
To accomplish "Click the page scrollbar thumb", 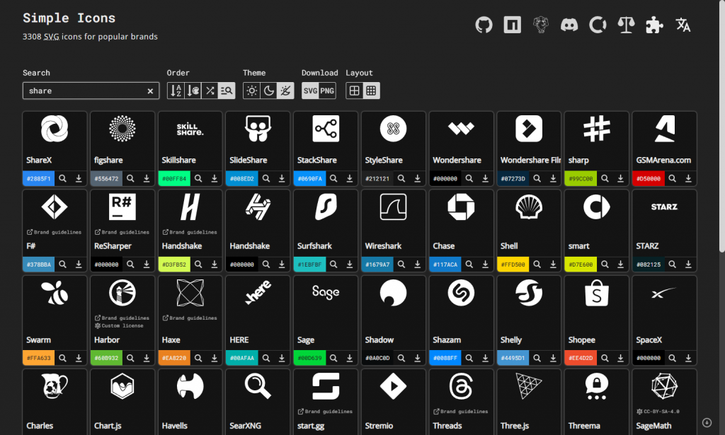I will click(x=721, y=126).
